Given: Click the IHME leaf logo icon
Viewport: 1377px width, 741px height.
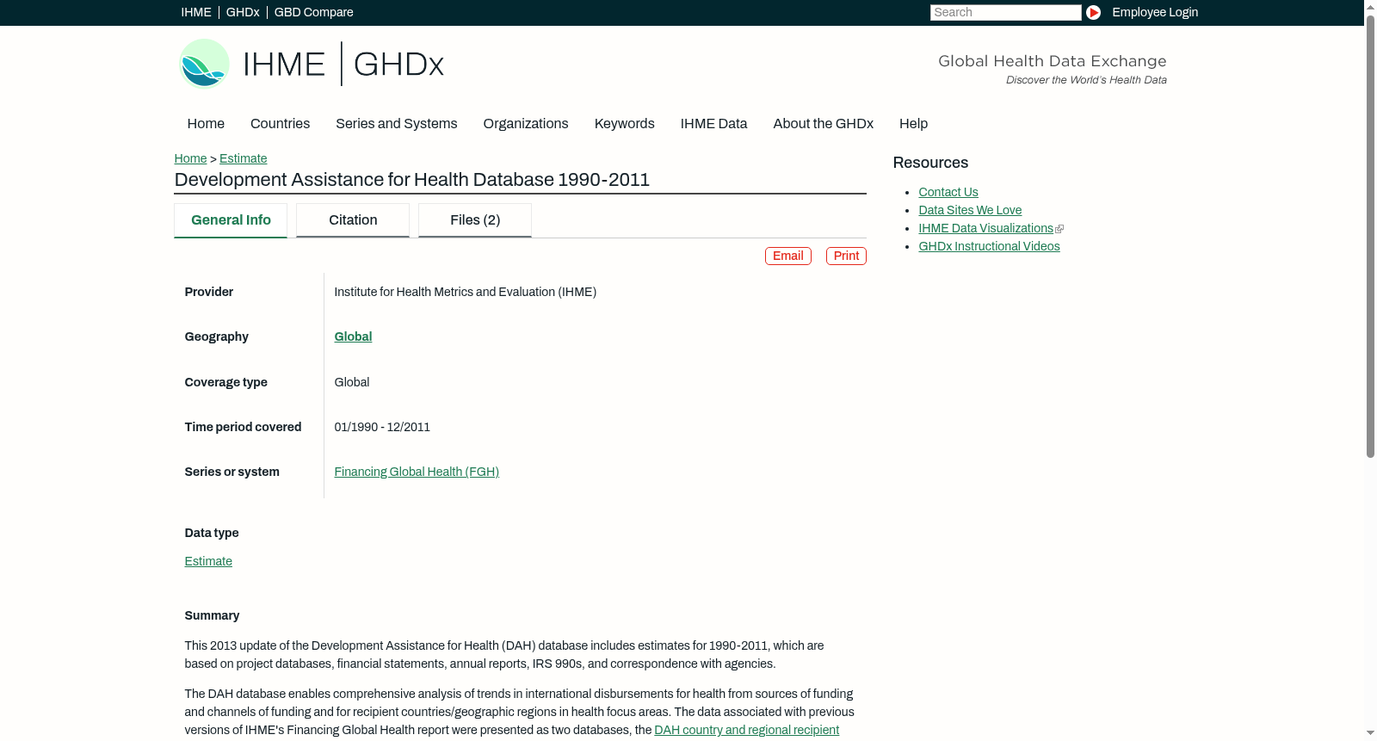Looking at the screenshot, I should coord(204,64).
